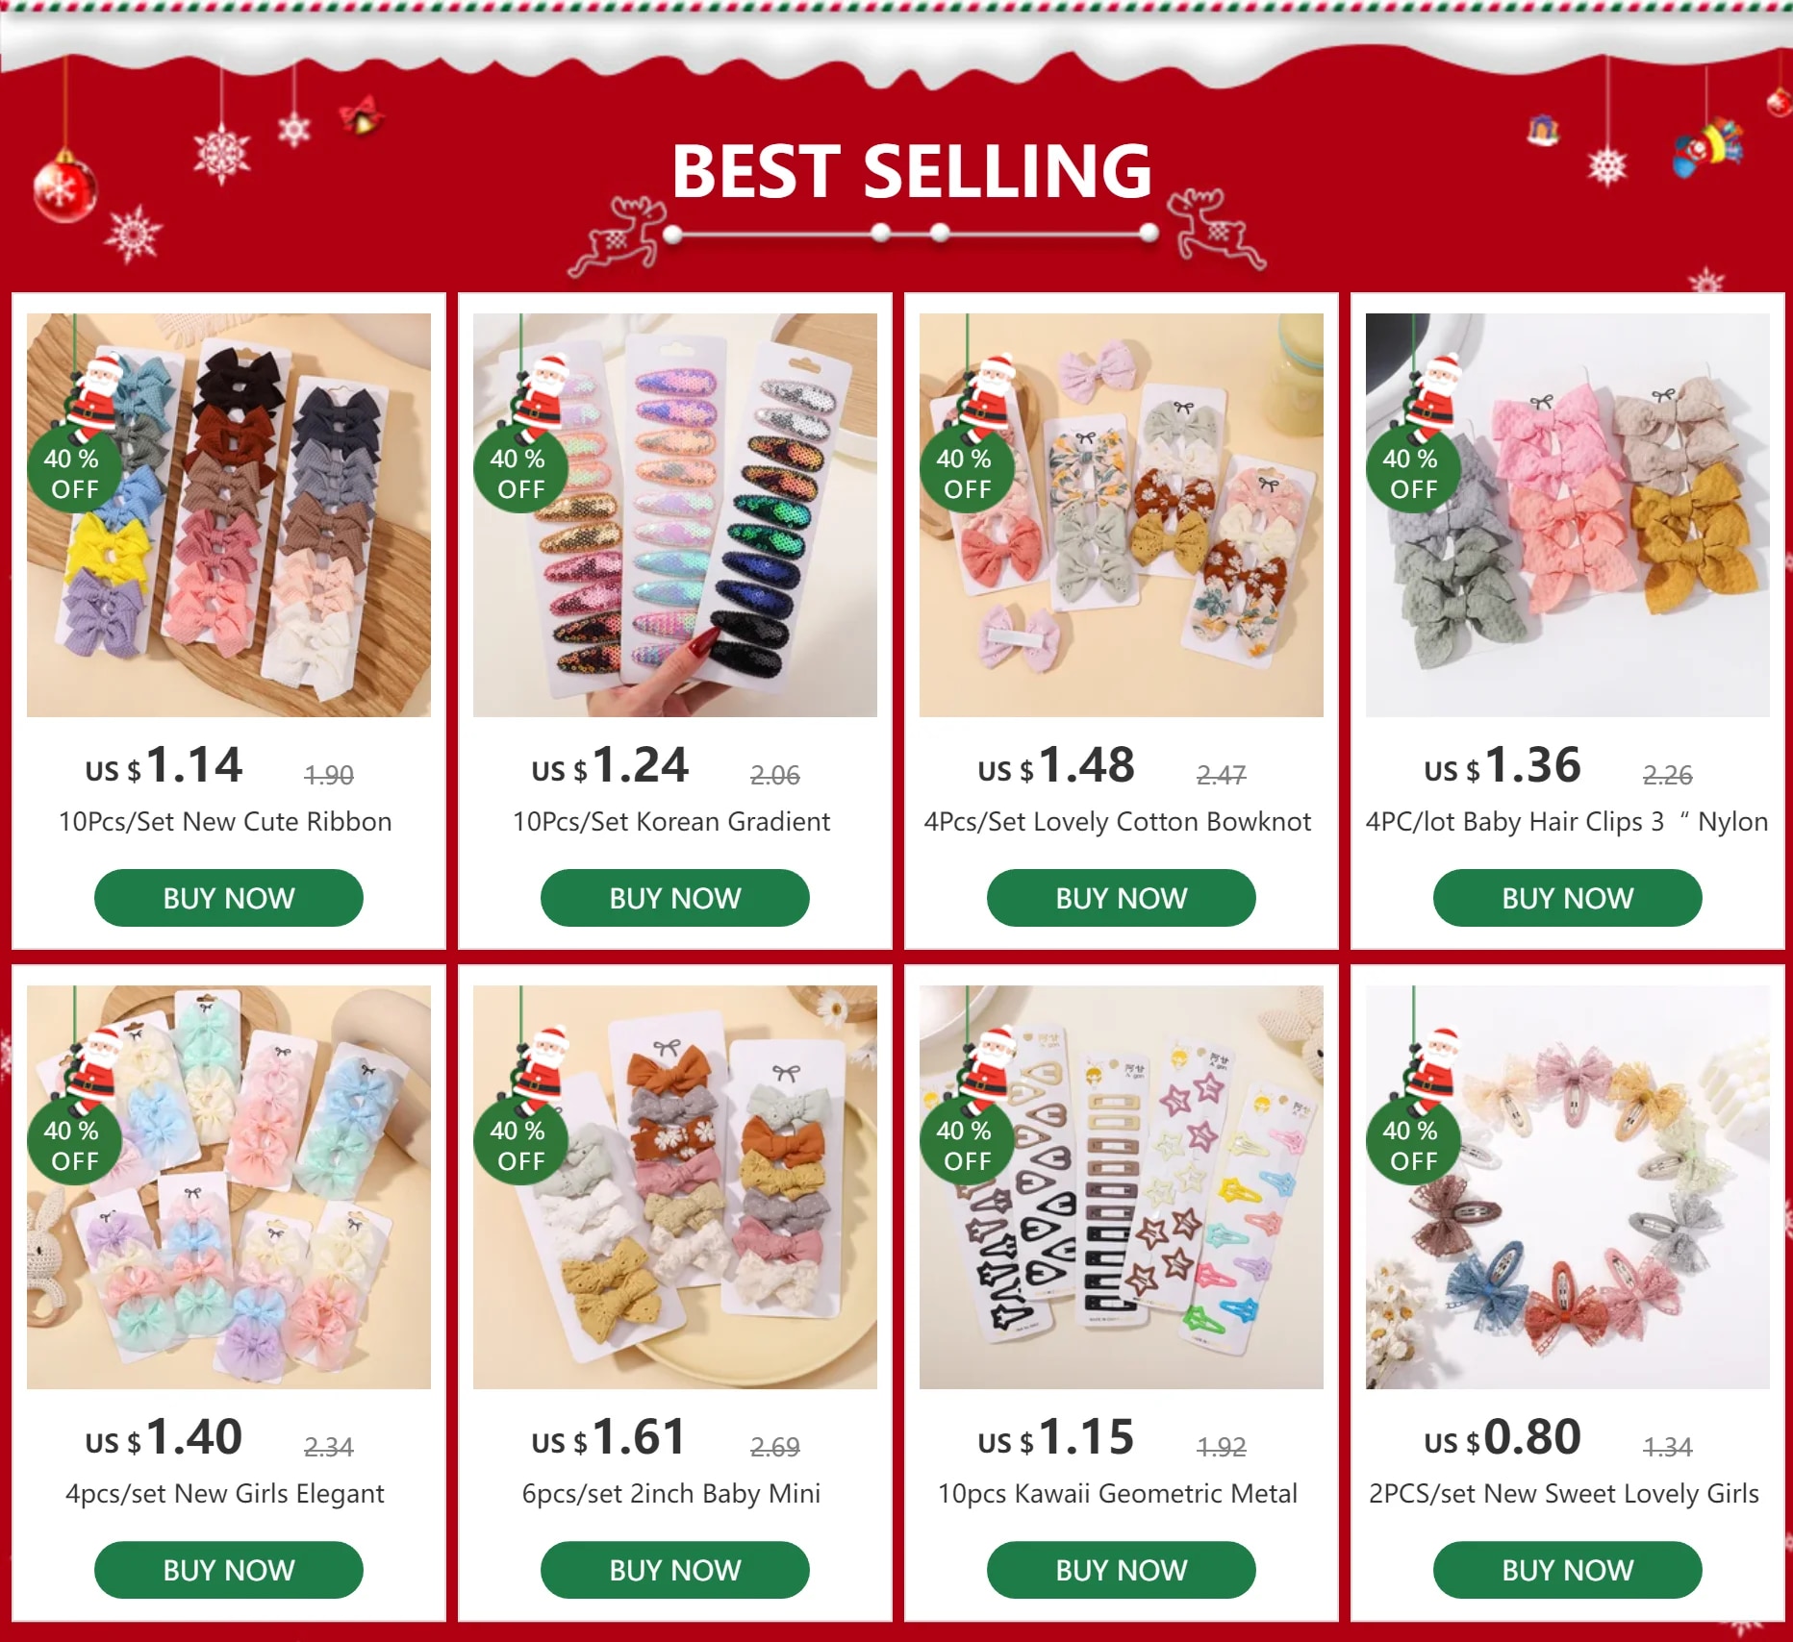Open the 4Pcs/Set Lovely Cotton Bowknot title
1793x1642 pixels.
[x=1118, y=822]
